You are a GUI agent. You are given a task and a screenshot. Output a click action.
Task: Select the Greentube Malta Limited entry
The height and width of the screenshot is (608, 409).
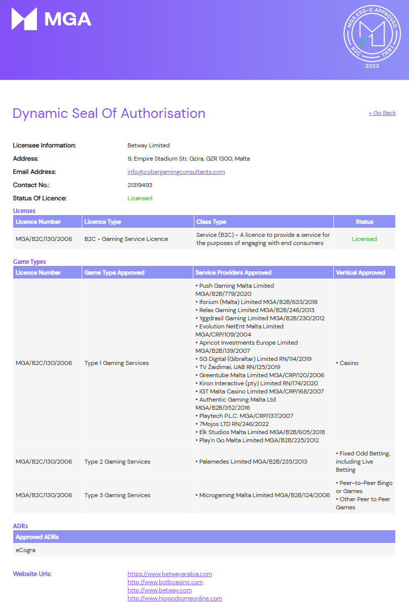[260, 375]
